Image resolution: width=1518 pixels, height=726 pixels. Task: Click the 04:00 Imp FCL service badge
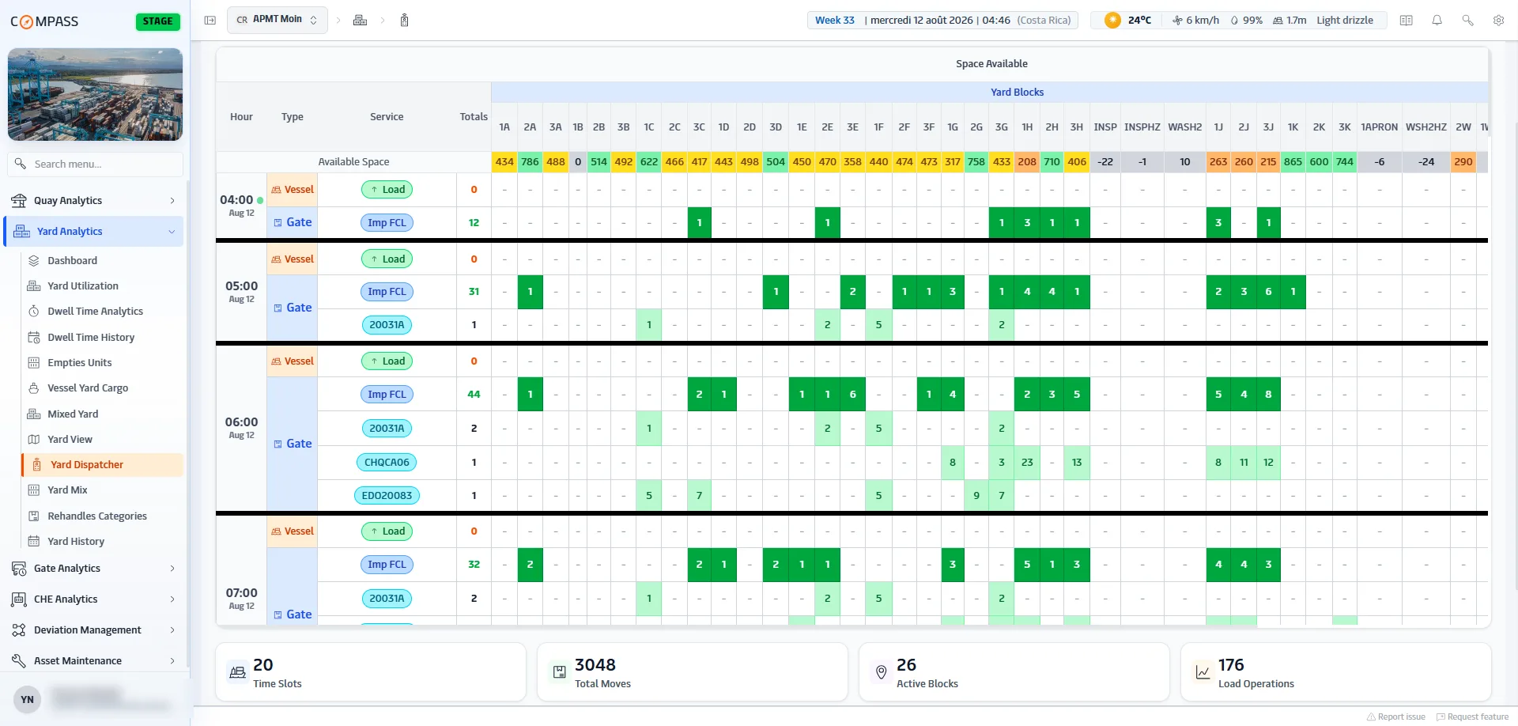387,223
